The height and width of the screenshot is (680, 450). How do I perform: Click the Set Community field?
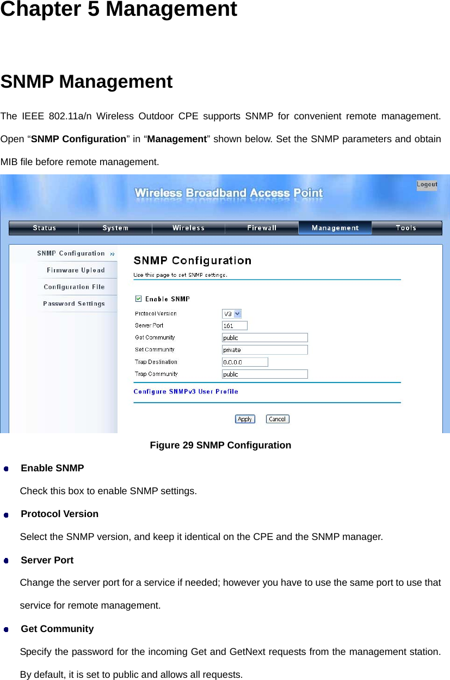click(265, 350)
